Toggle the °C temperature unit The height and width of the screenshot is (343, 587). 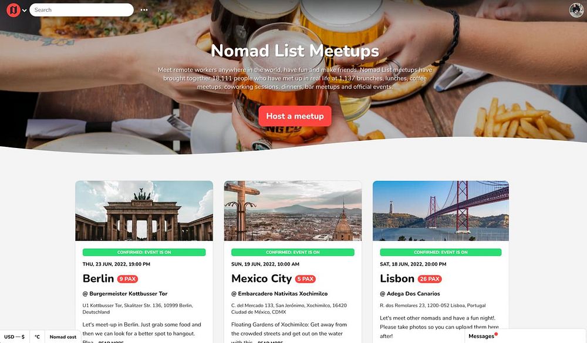37,337
